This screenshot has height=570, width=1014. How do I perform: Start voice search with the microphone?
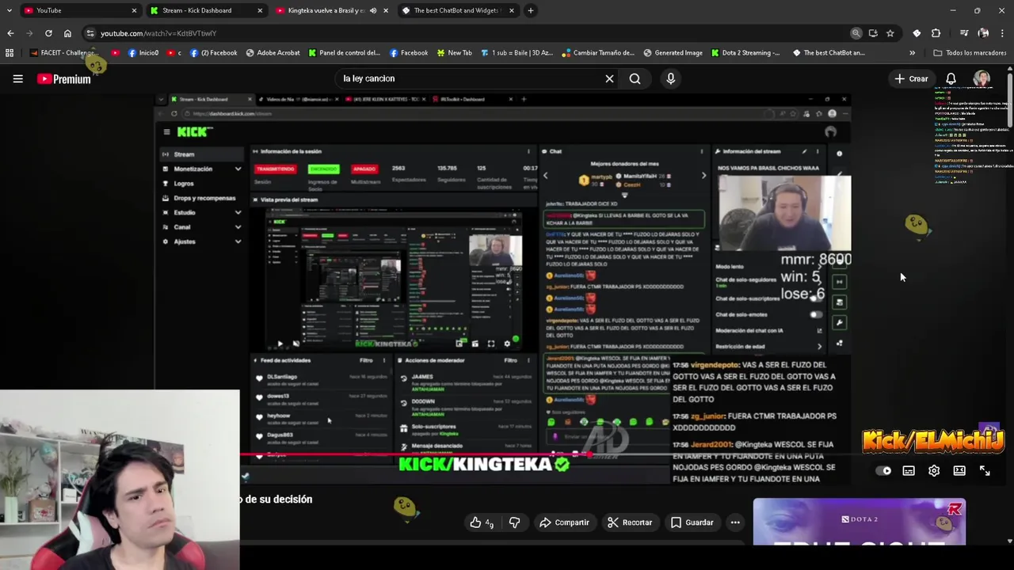pos(670,78)
